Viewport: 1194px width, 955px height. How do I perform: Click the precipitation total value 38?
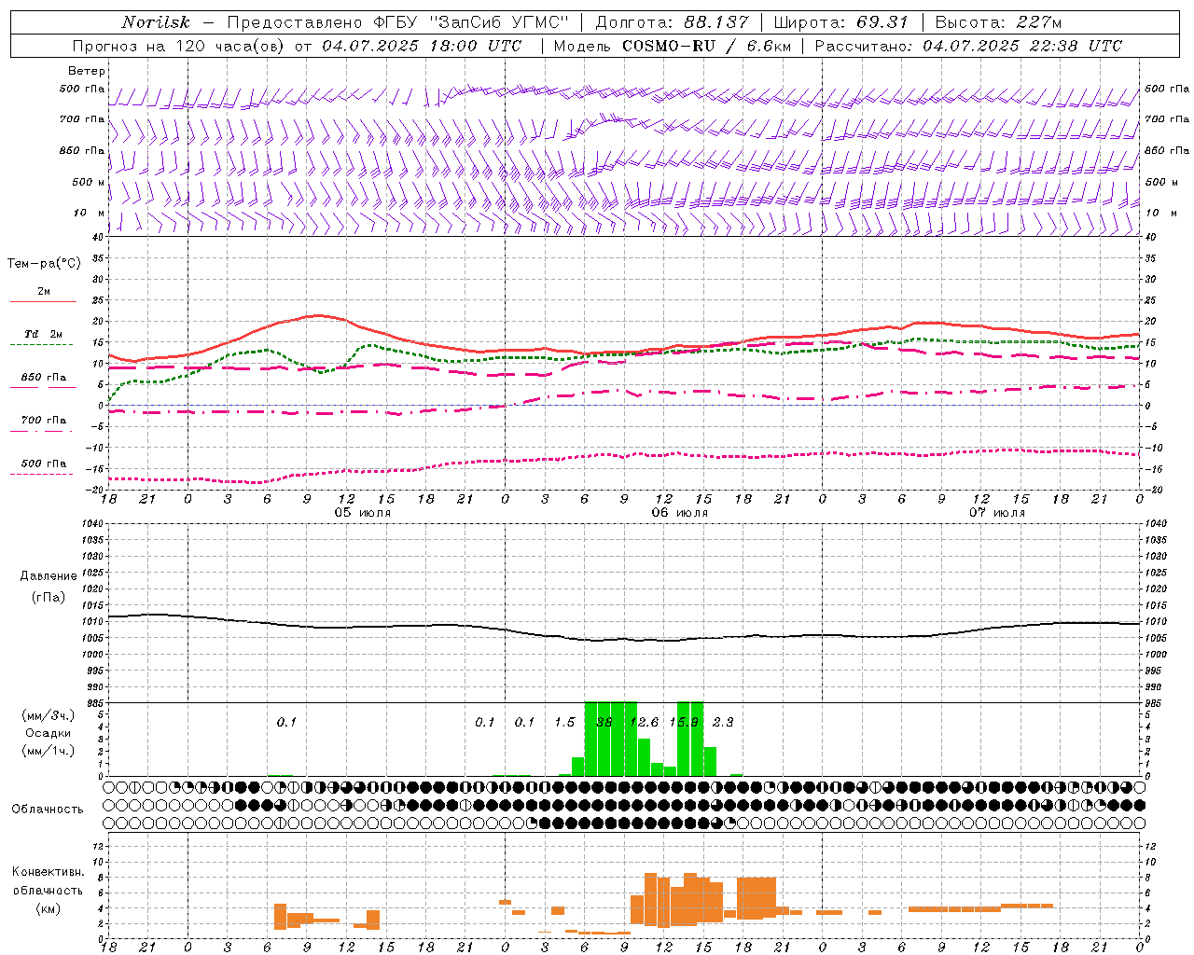[604, 722]
